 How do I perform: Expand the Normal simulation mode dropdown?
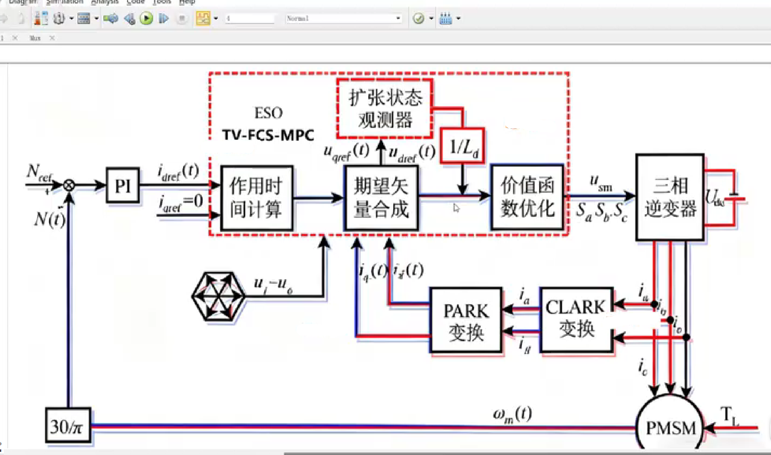pos(398,19)
